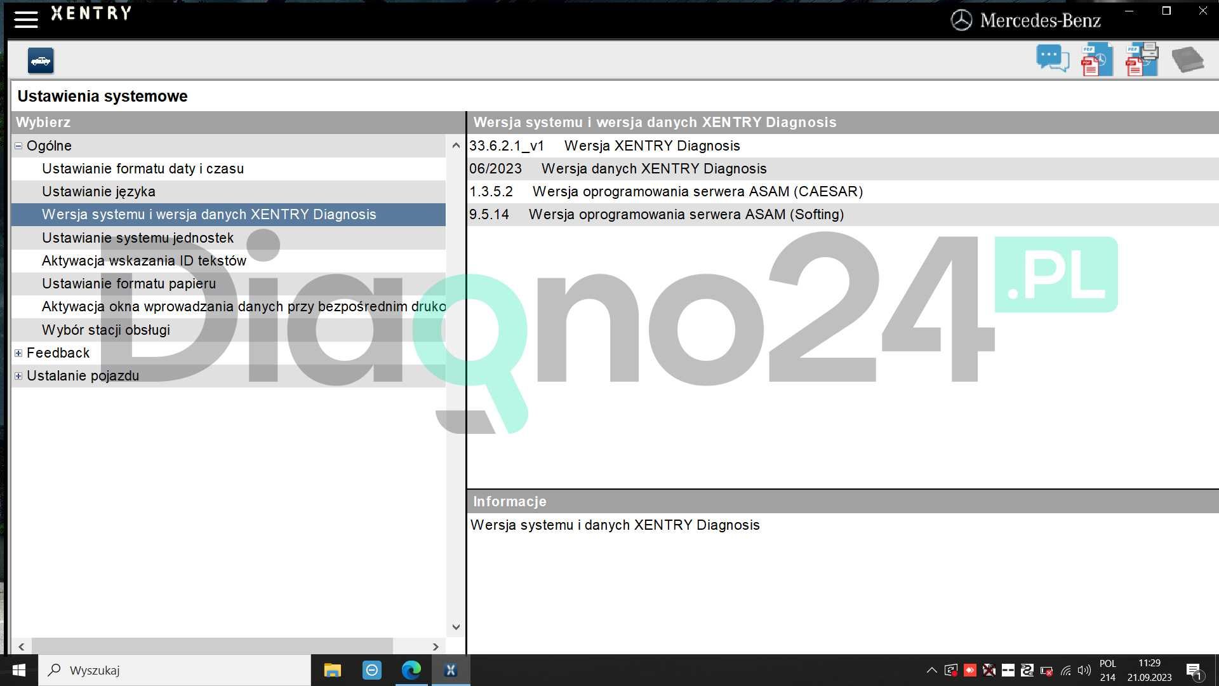The width and height of the screenshot is (1219, 686).
Task: Expand the Feedback tree node
Action: point(18,353)
